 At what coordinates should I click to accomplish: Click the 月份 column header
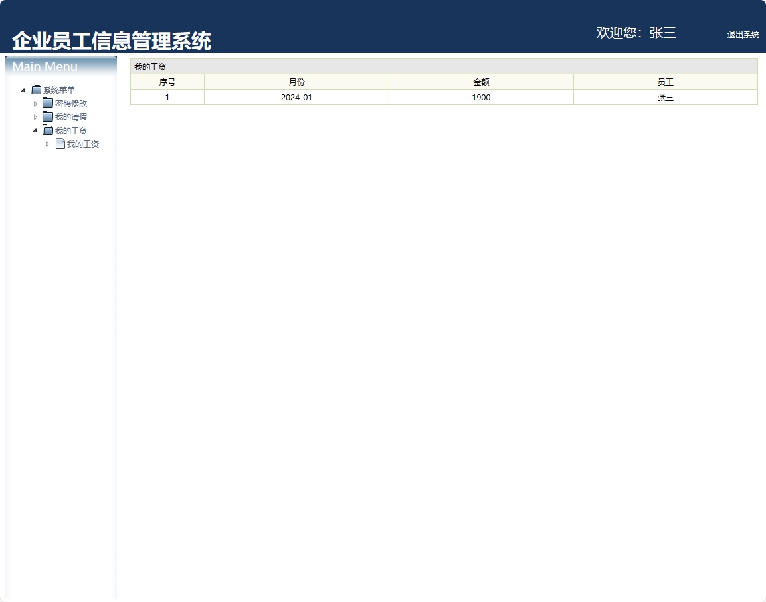[x=296, y=82]
